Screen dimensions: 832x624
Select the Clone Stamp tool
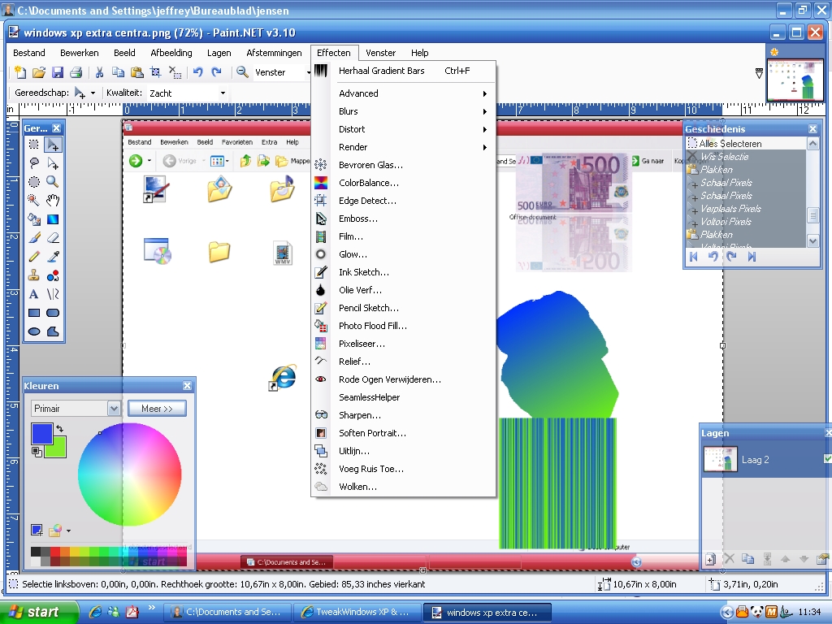pos(34,275)
